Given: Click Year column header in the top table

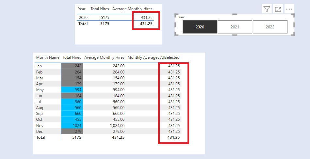Looking at the screenshot, I should pyautogui.click(x=82, y=9).
